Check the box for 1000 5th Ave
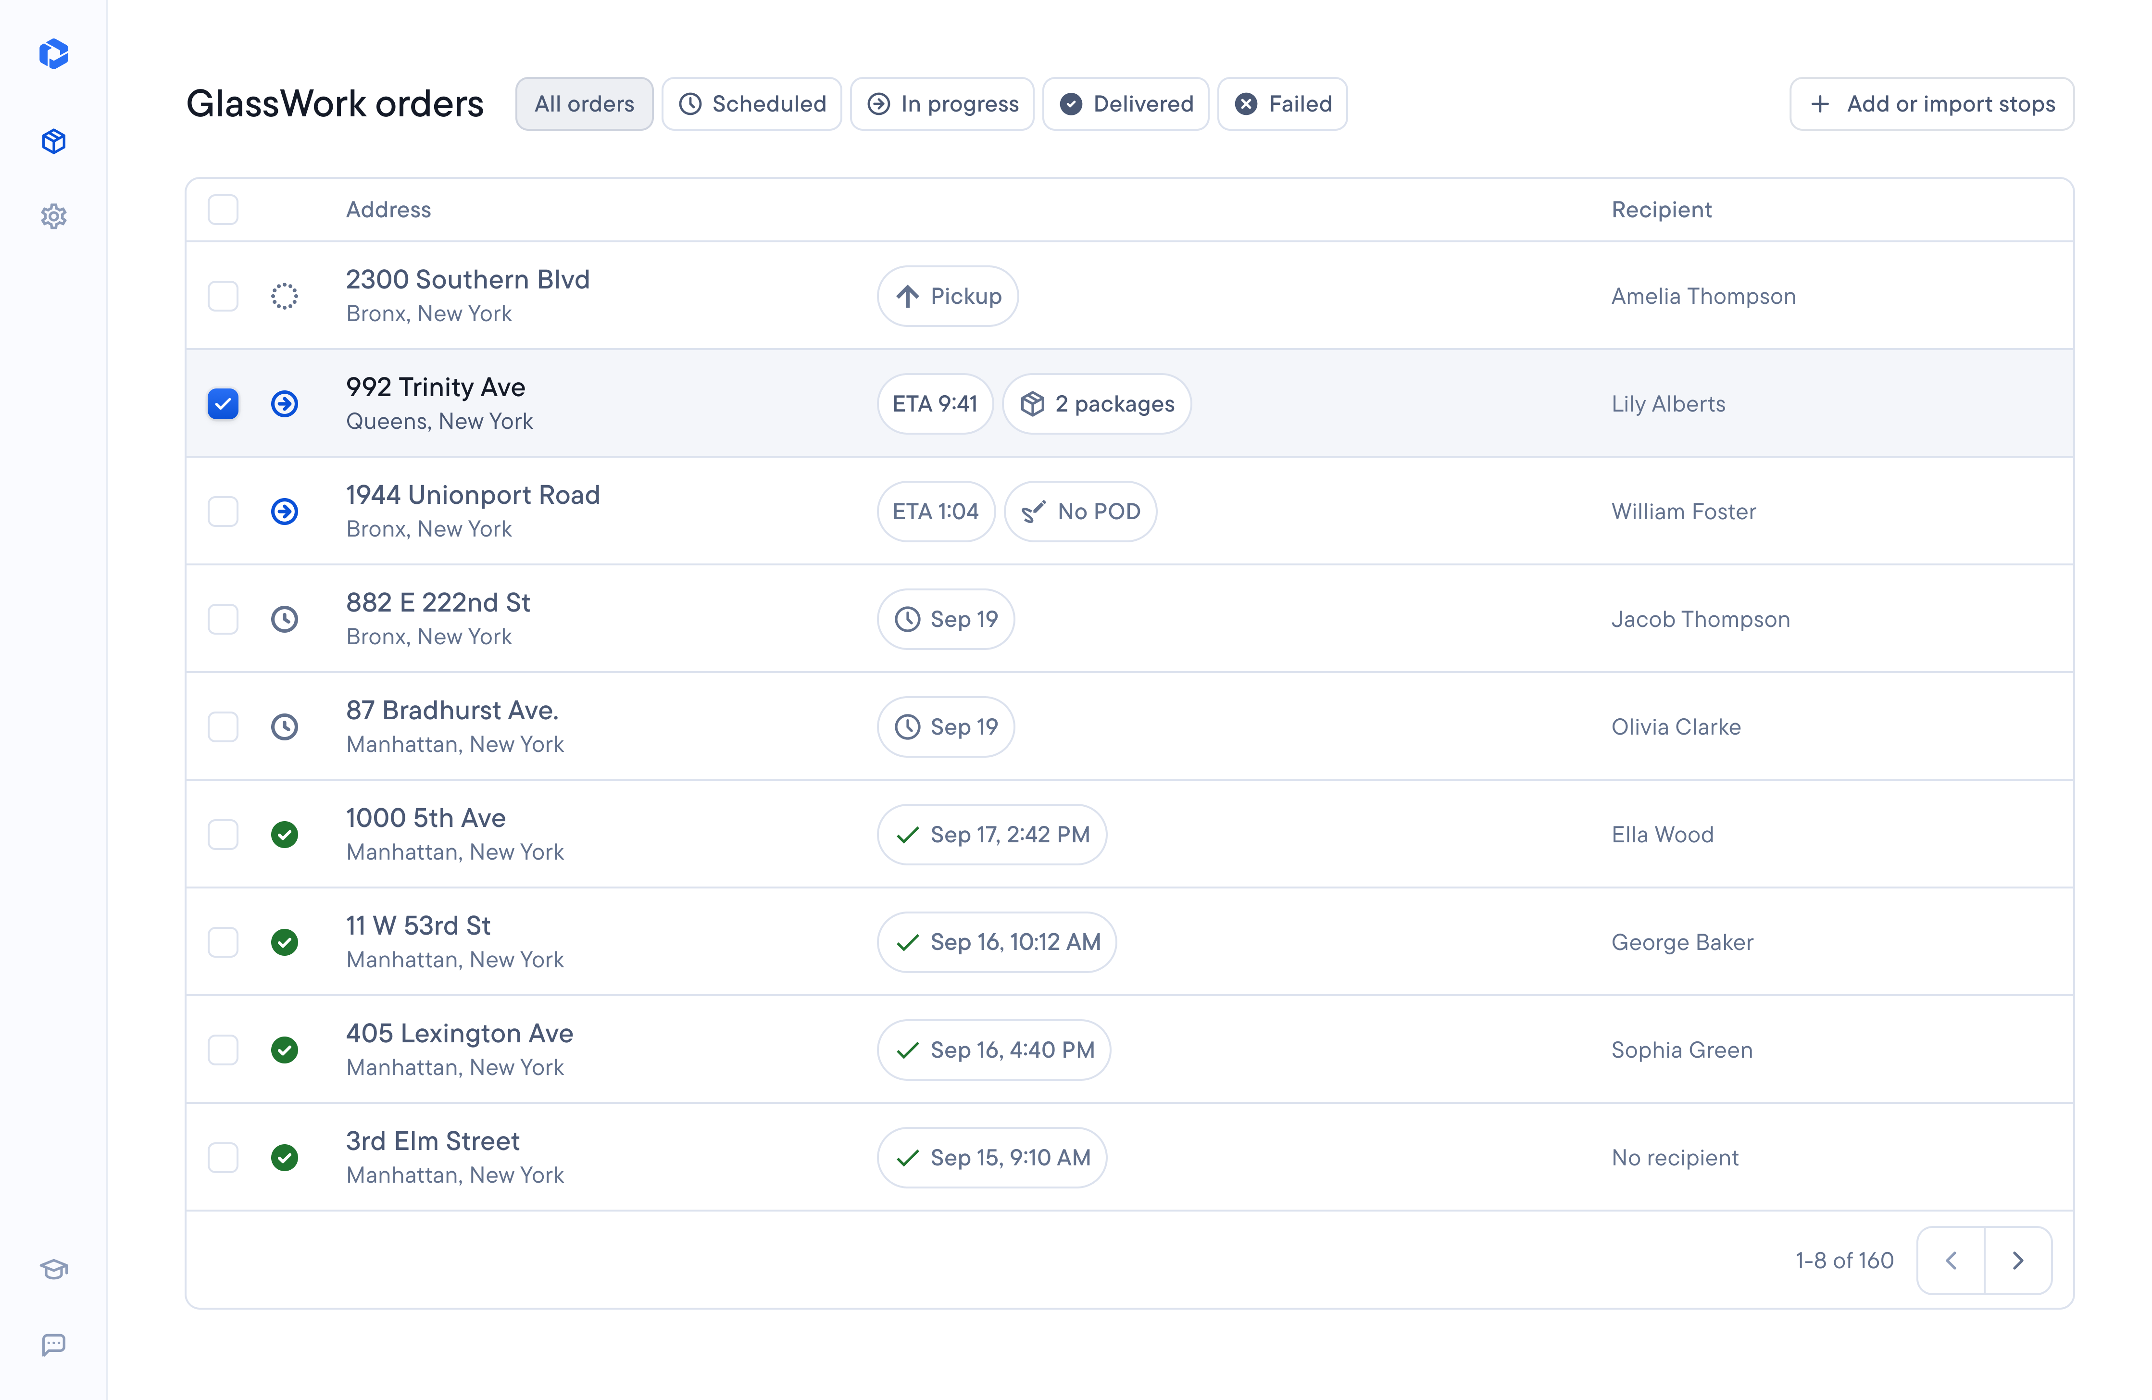The width and height of the screenshot is (2152, 1400). tap(223, 834)
